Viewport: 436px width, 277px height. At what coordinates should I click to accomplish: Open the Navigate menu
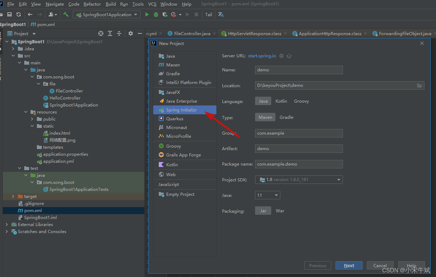[55, 4]
